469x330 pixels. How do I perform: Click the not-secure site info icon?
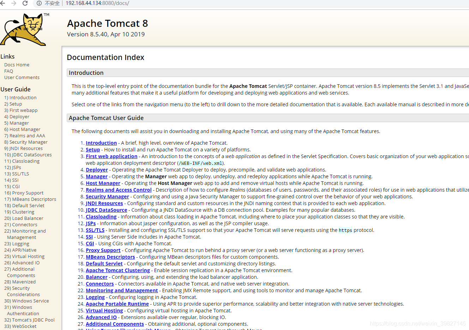pyautogui.click(x=39, y=3)
